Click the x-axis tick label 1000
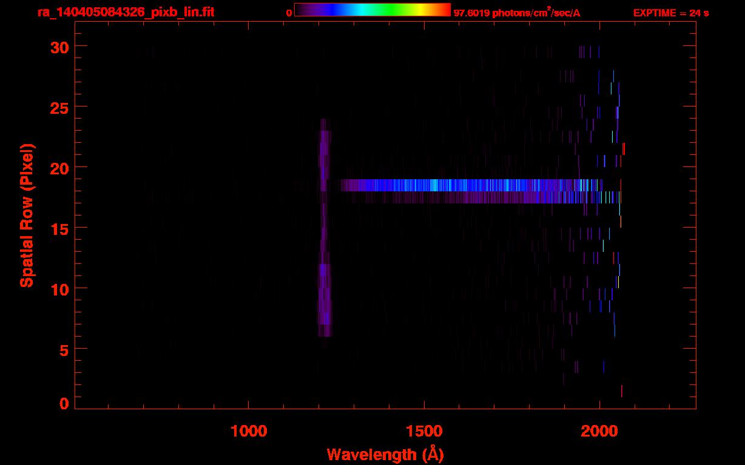The width and height of the screenshot is (745, 465). 248,431
